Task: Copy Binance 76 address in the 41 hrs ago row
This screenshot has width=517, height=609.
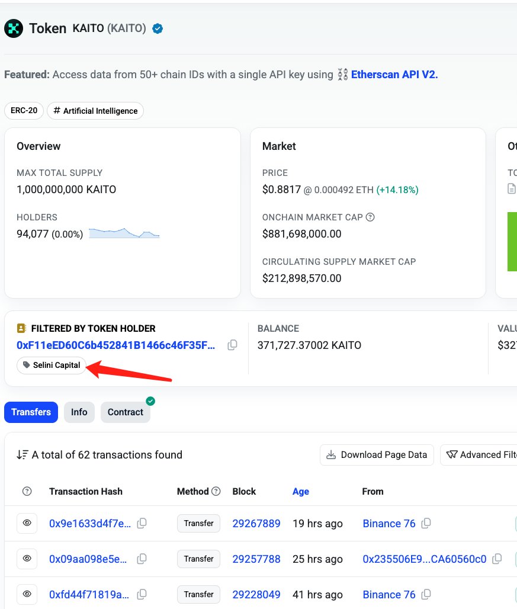Action: point(426,594)
